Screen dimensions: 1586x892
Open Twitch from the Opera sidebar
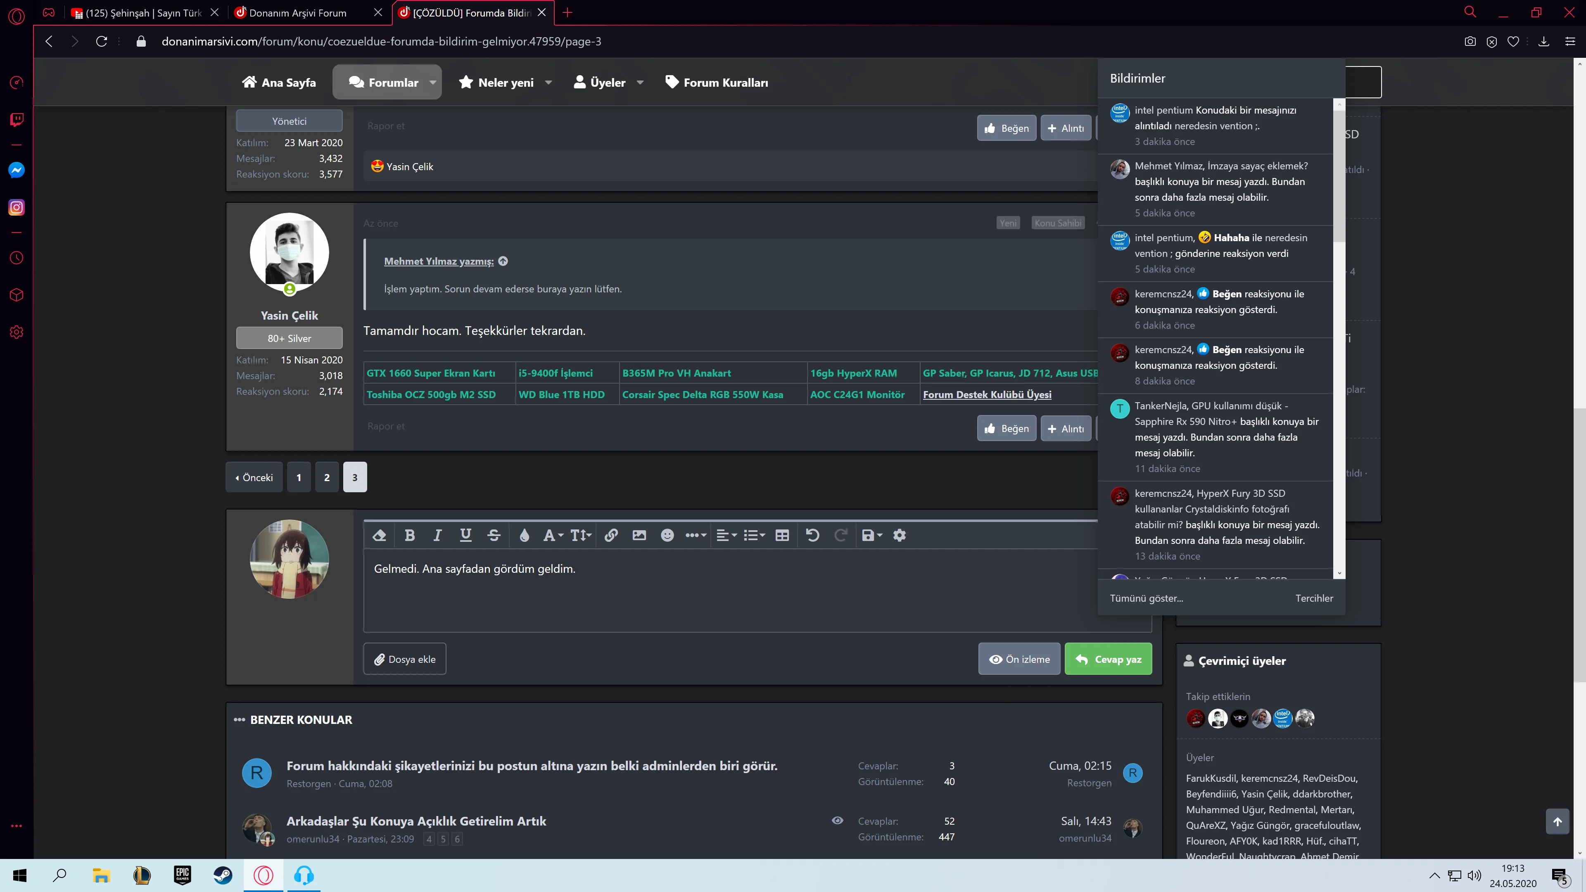coord(17,119)
